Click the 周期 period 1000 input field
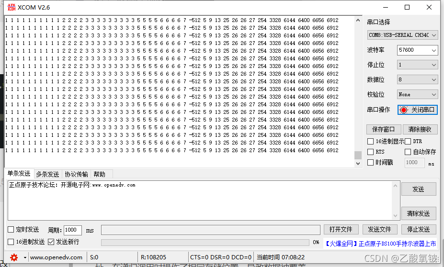Image resolution: width=444 pixels, height=267 pixels. [x=73, y=230]
